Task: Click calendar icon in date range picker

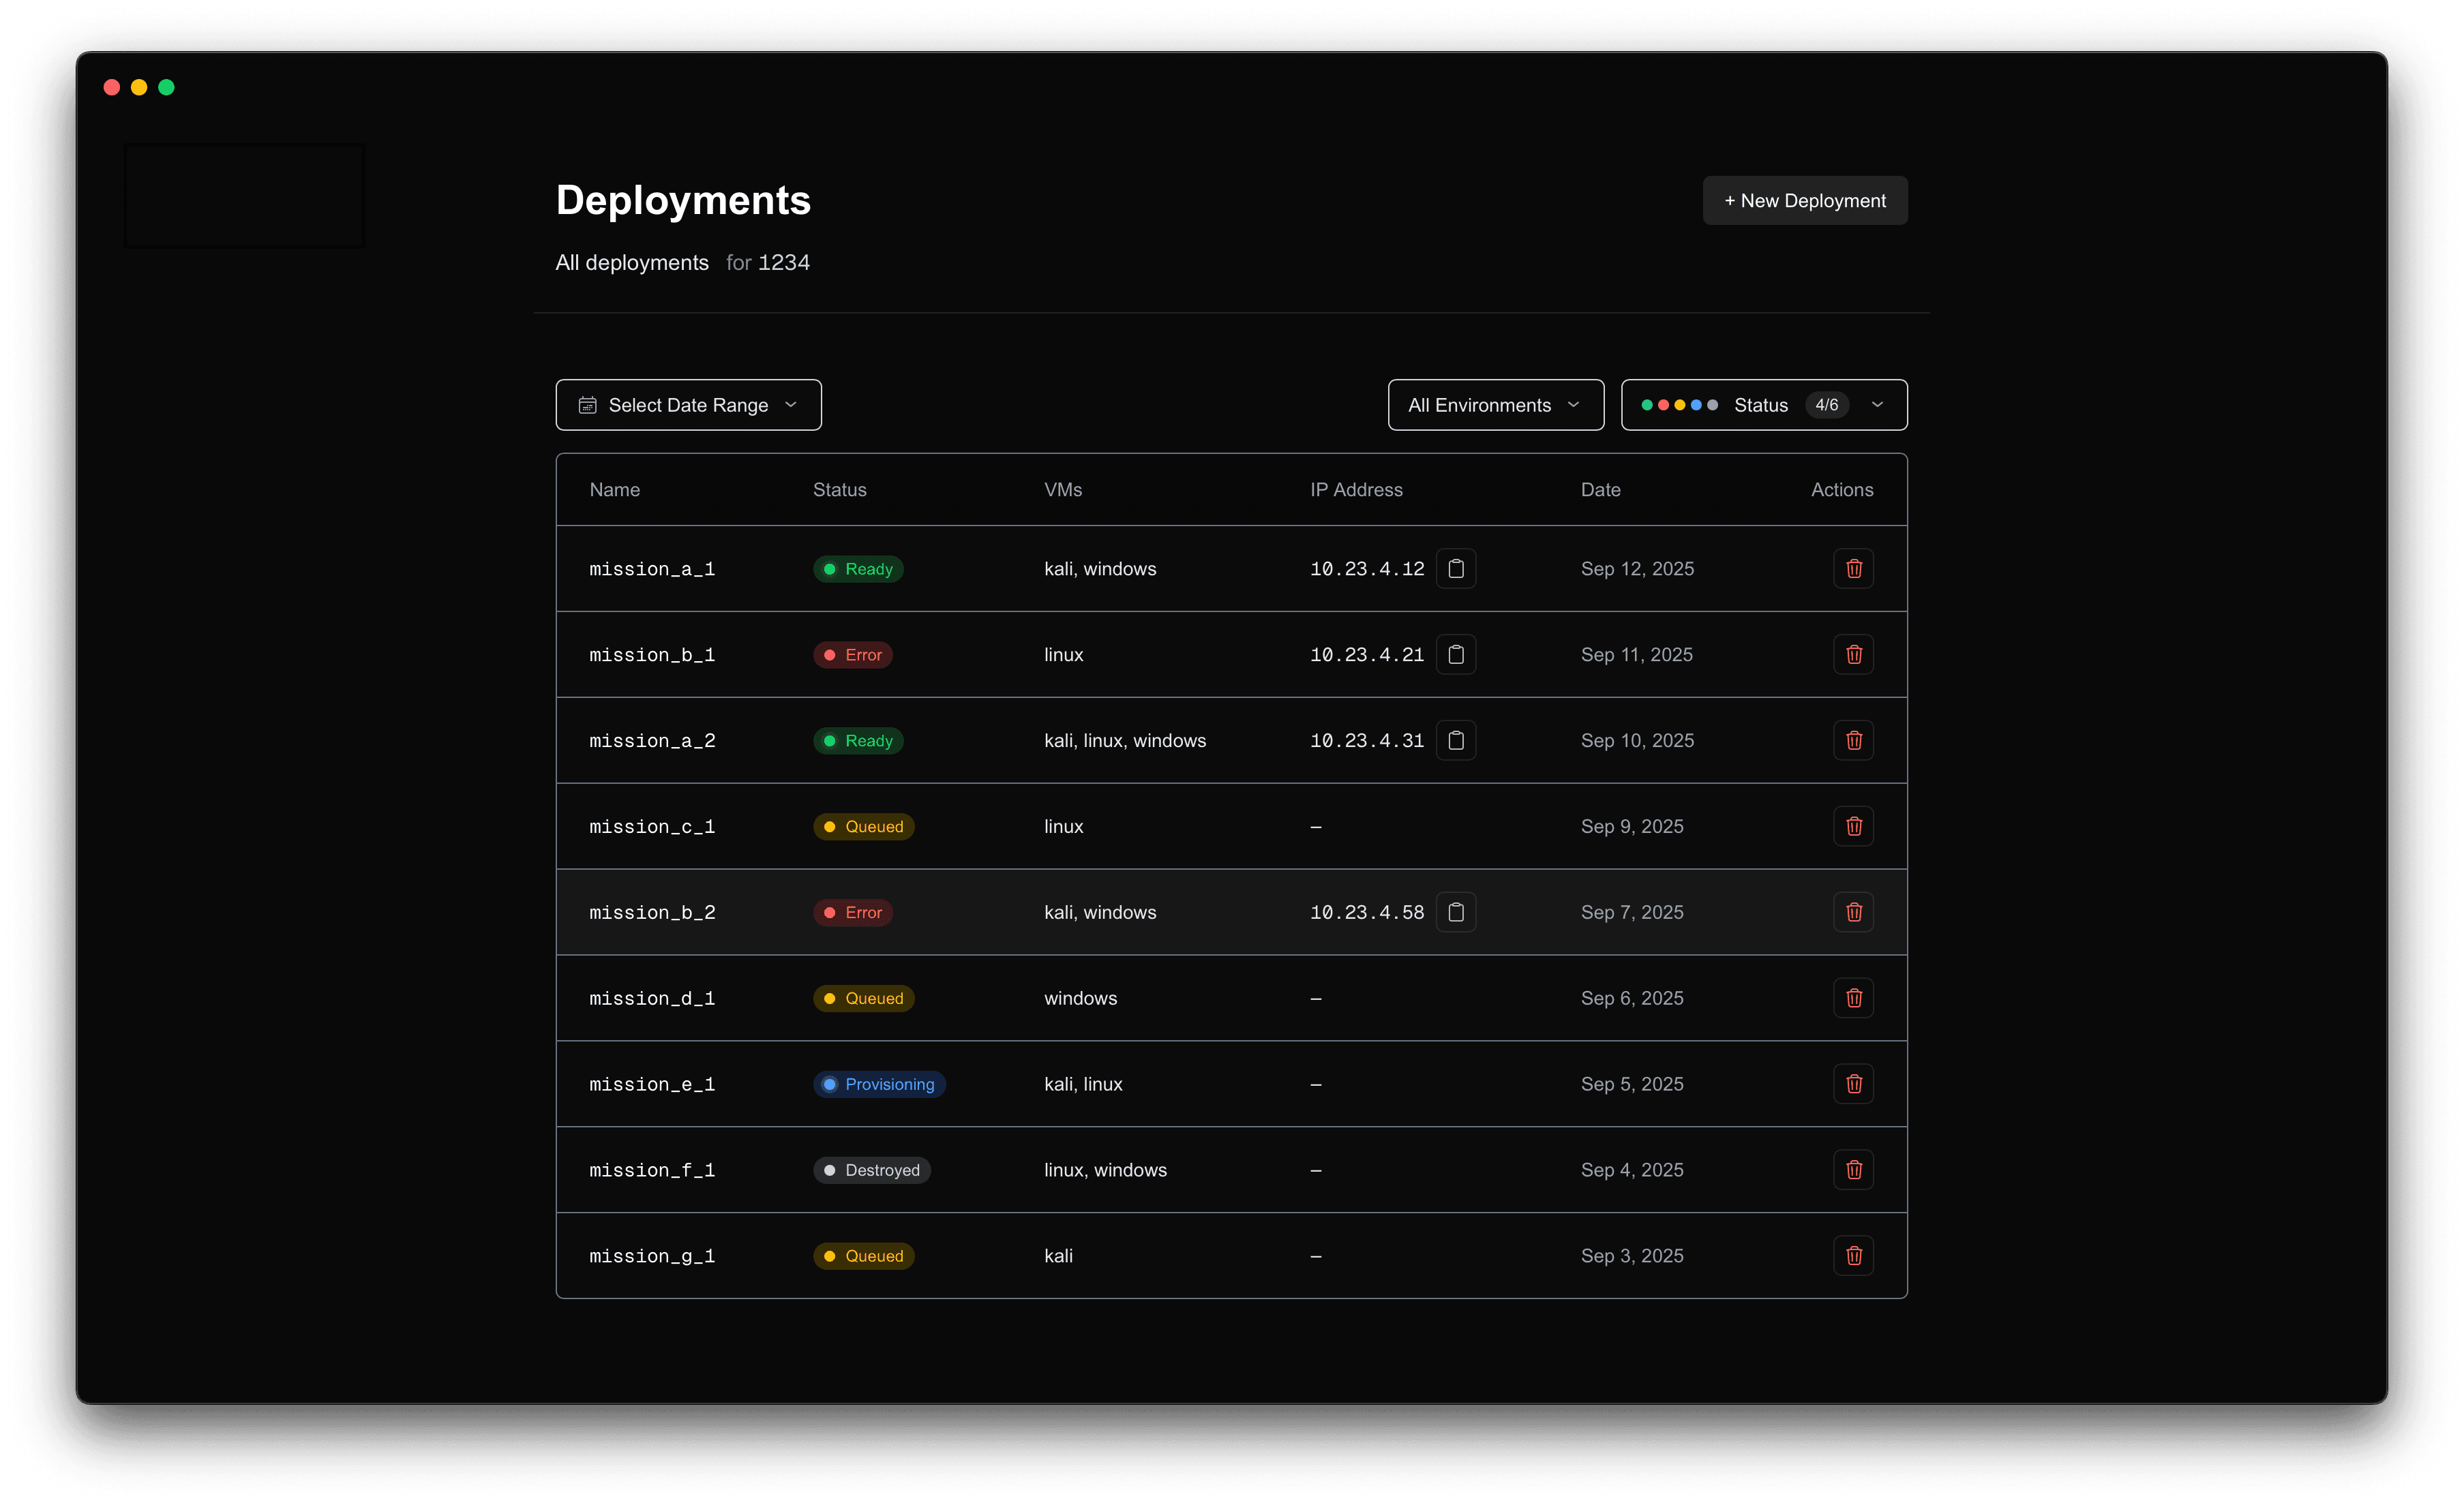Action: (x=588, y=405)
